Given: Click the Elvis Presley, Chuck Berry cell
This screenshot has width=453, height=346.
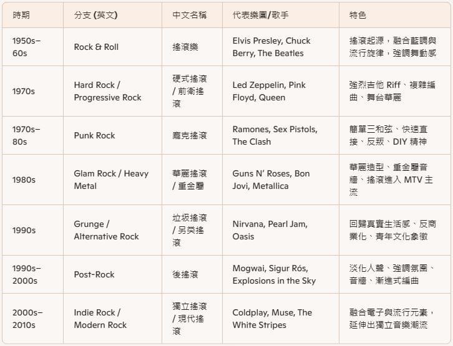Looking at the screenshot, I should click(x=281, y=47).
